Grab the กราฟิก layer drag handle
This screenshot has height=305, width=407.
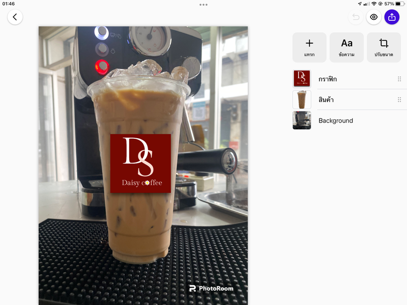click(399, 79)
